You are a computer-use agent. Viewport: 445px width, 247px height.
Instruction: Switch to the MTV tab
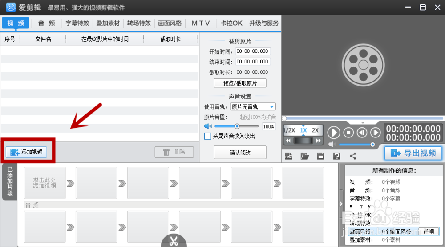coord(201,23)
